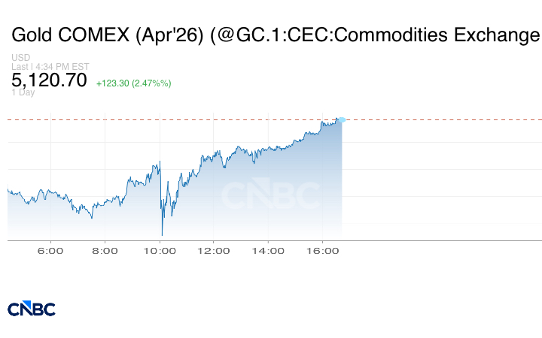Click the USD currency label
The height and width of the screenshot is (338, 542).
tap(20, 58)
